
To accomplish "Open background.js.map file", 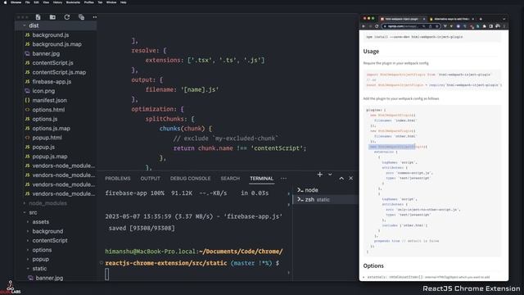I will [x=56, y=44].
